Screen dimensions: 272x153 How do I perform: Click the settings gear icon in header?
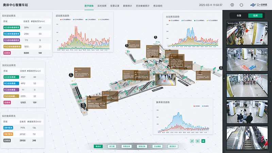(232, 5)
